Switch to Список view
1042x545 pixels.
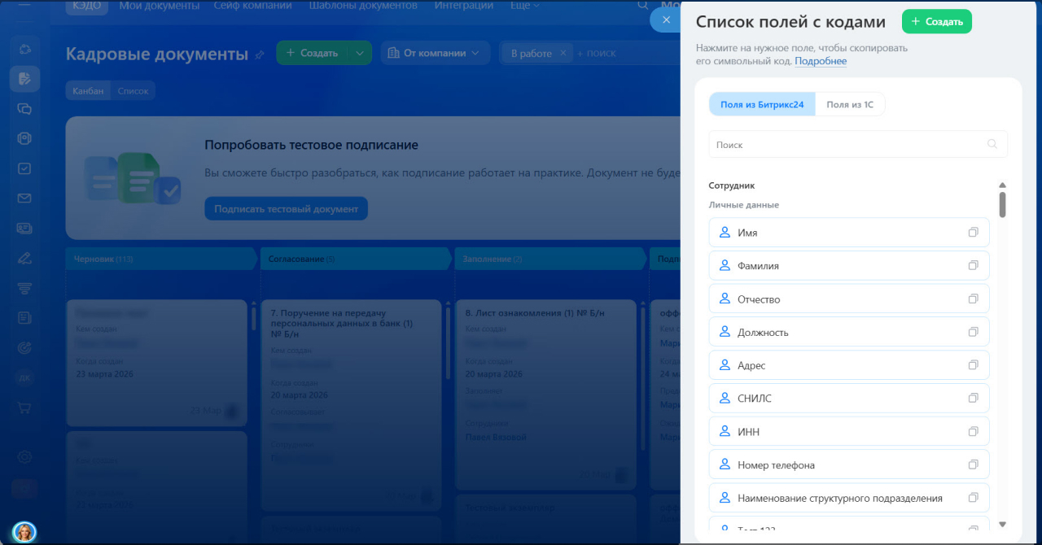(133, 91)
